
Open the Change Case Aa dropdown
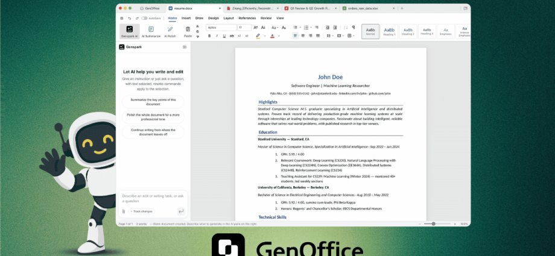coord(275,27)
